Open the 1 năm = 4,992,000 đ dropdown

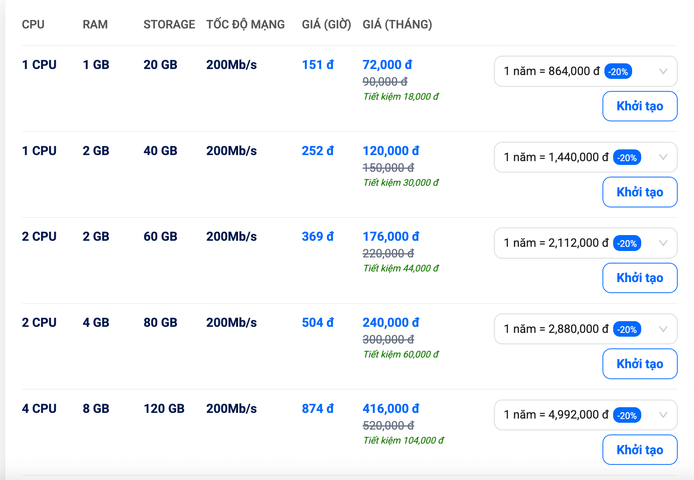pos(585,415)
